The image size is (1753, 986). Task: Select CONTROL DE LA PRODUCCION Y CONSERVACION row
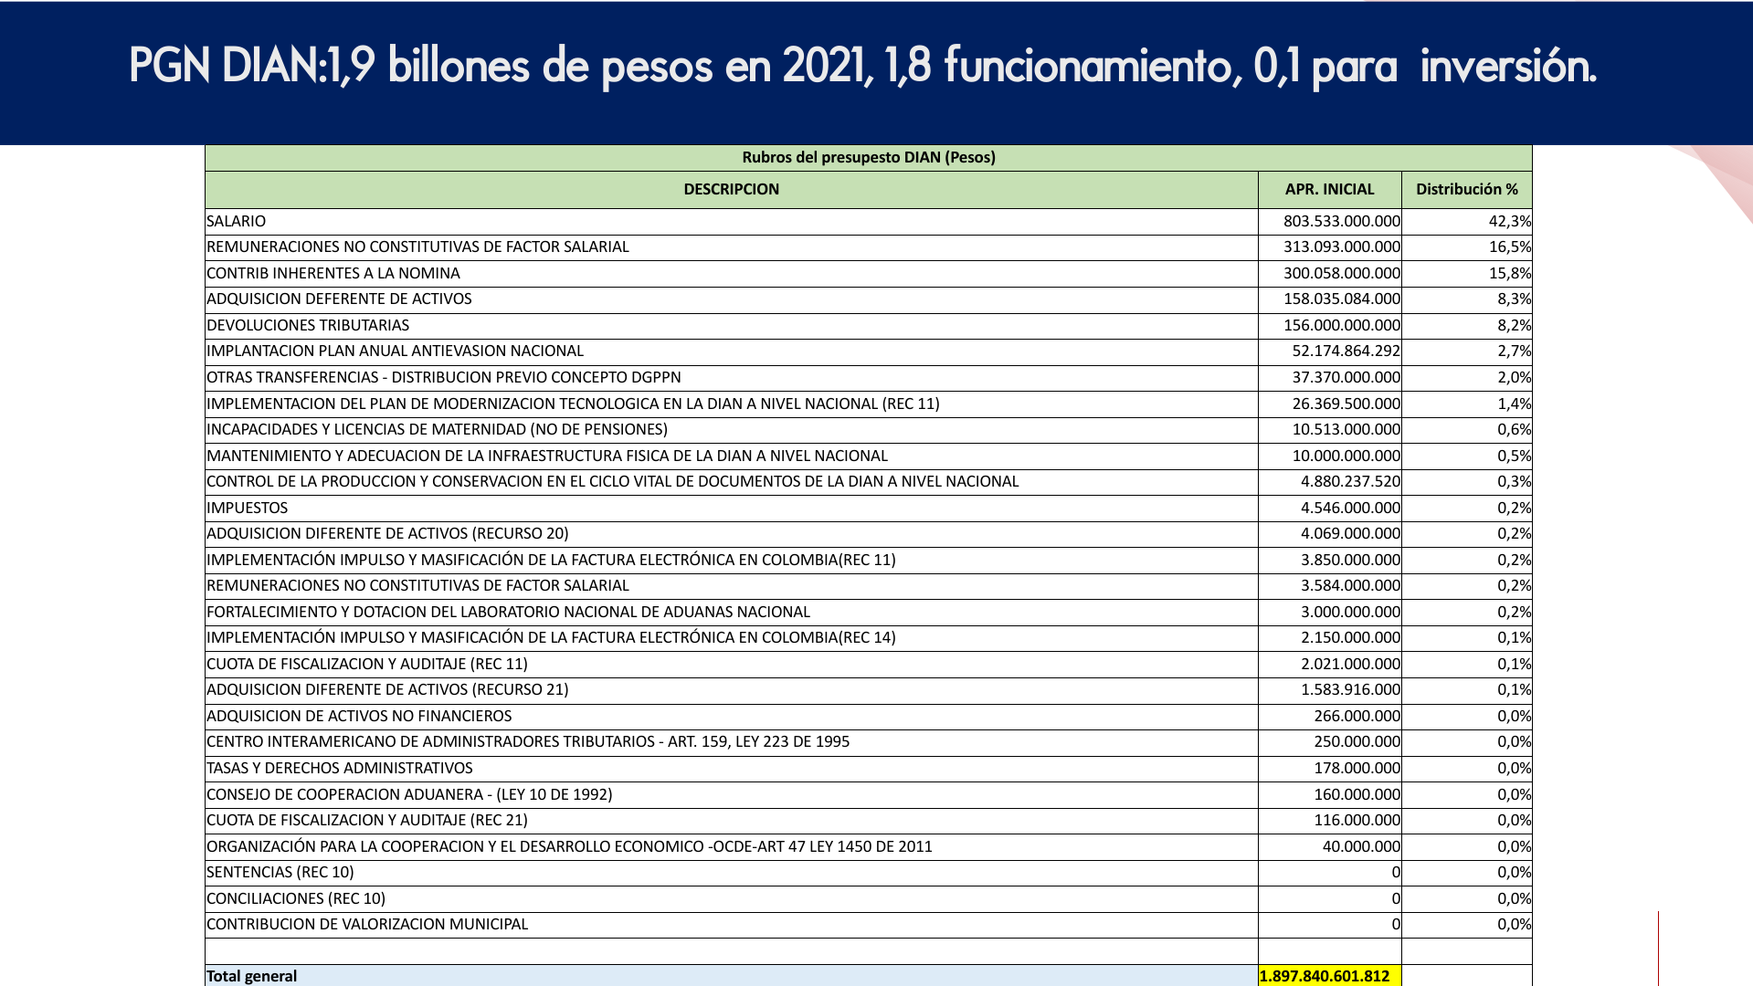[612, 481]
